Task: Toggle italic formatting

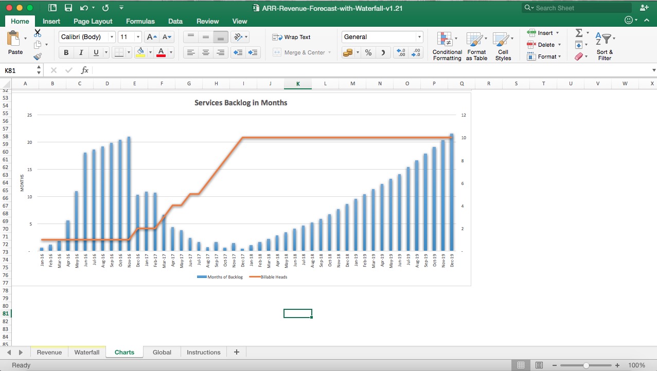Action: click(x=81, y=52)
